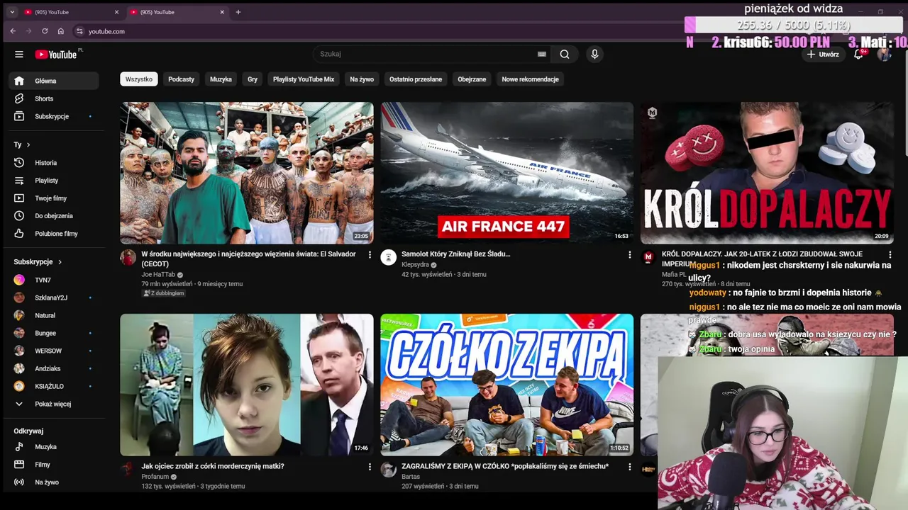
Task: Expand the Subskrypcje section header
Action: [38, 262]
